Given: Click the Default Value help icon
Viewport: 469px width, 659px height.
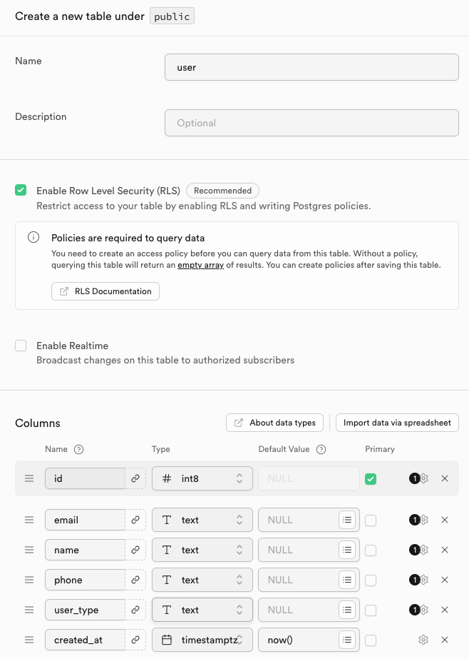Looking at the screenshot, I should coord(321,449).
